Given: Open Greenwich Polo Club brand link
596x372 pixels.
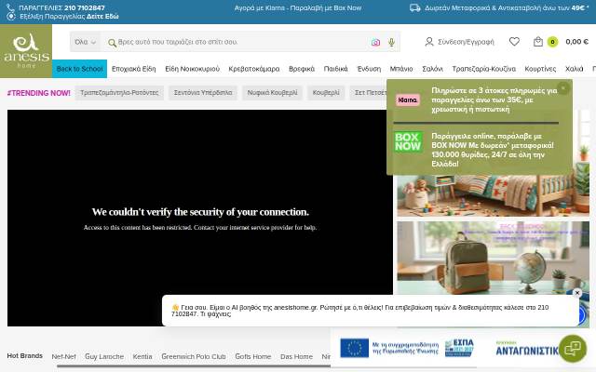Looking at the screenshot, I should (x=194, y=356).
